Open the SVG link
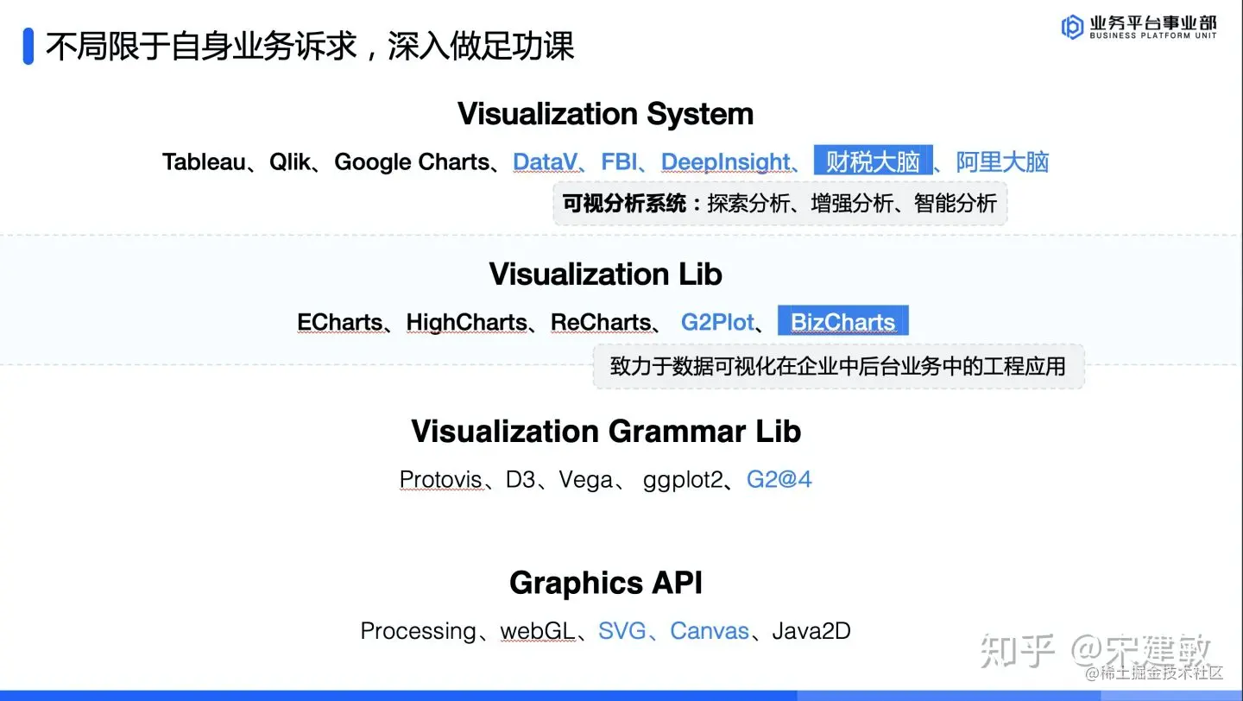The width and height of the screenshot is (1243, 701). point(622,631)
